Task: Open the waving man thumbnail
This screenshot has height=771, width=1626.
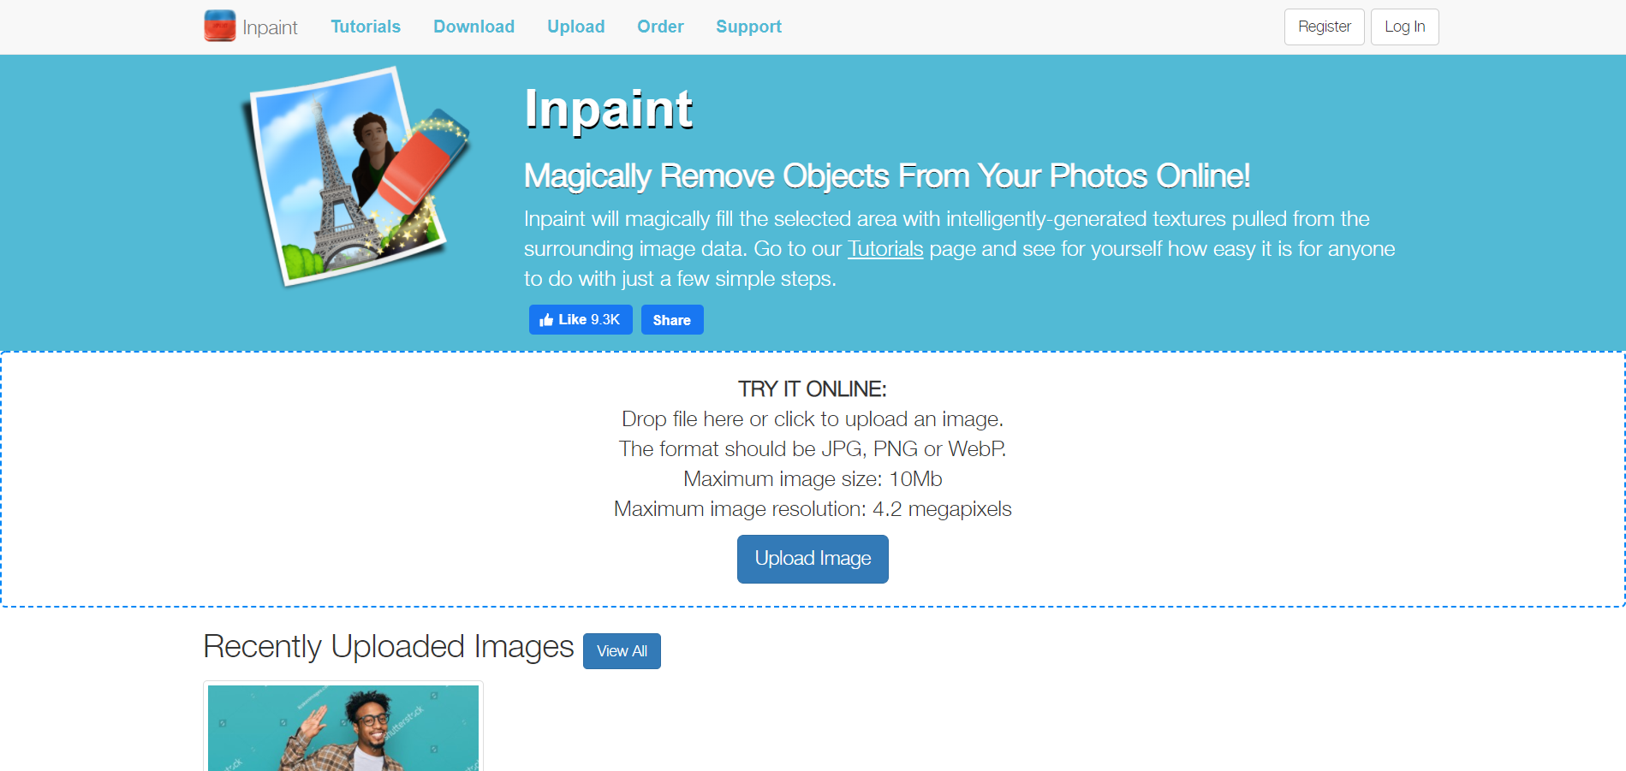Action: coord(343,727)
